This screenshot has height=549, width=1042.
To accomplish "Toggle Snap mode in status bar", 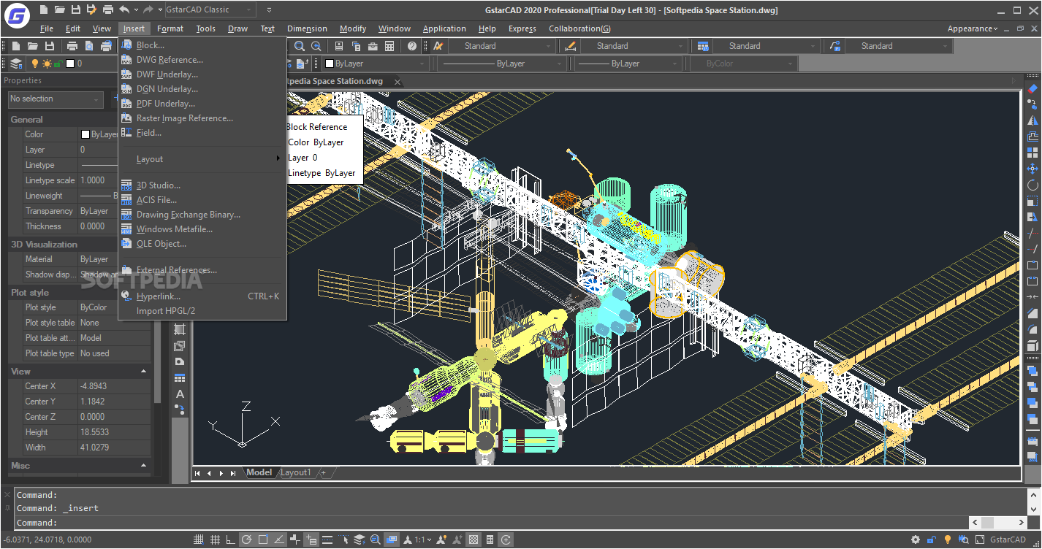I will click(x=199, y=540).
